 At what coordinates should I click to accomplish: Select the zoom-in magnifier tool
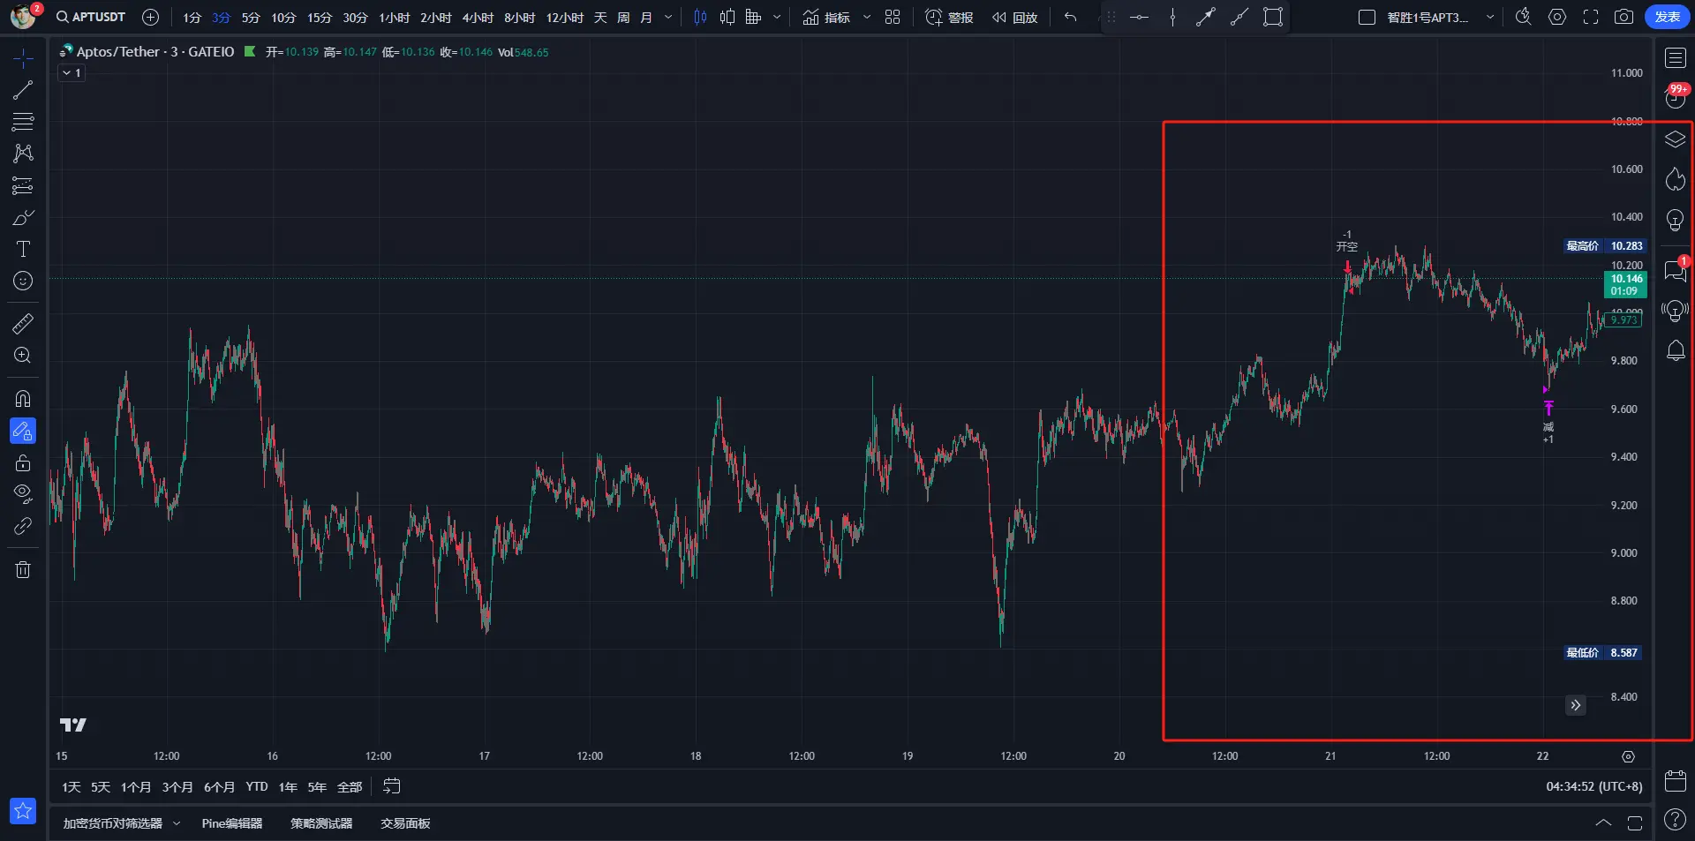tap(23, 356)
